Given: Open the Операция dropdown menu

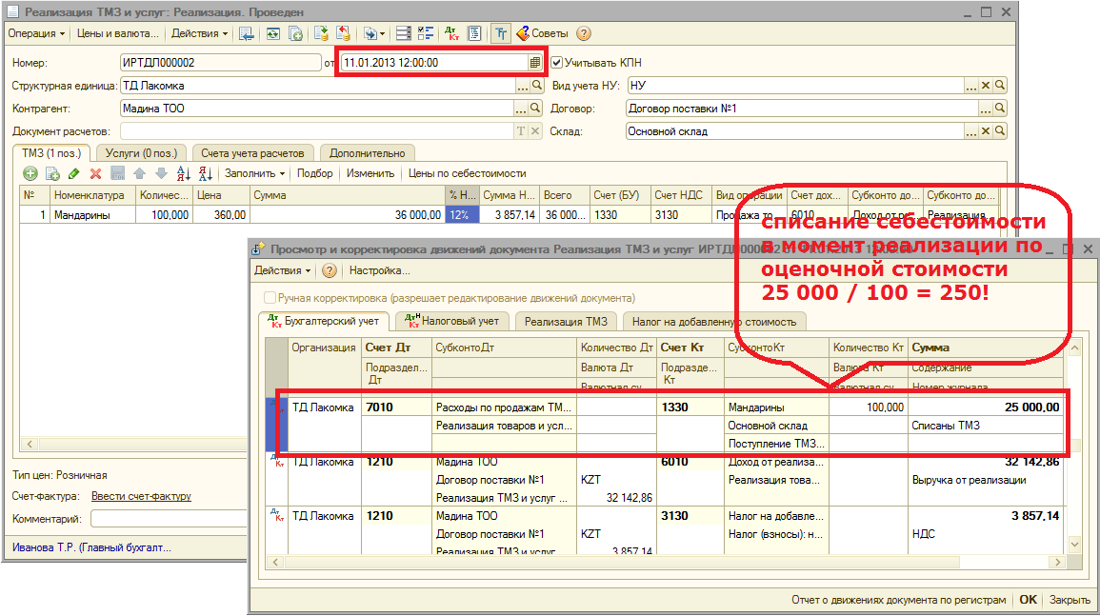Looking at the screenshot, I should (x=36, y=33).
